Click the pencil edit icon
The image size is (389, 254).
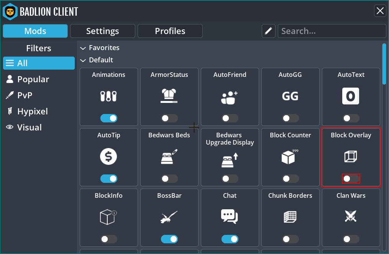[268, 31]
